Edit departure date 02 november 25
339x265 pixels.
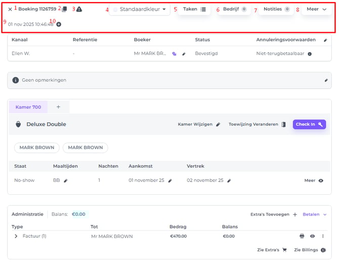pyautogui.click(x=229, y=180)
